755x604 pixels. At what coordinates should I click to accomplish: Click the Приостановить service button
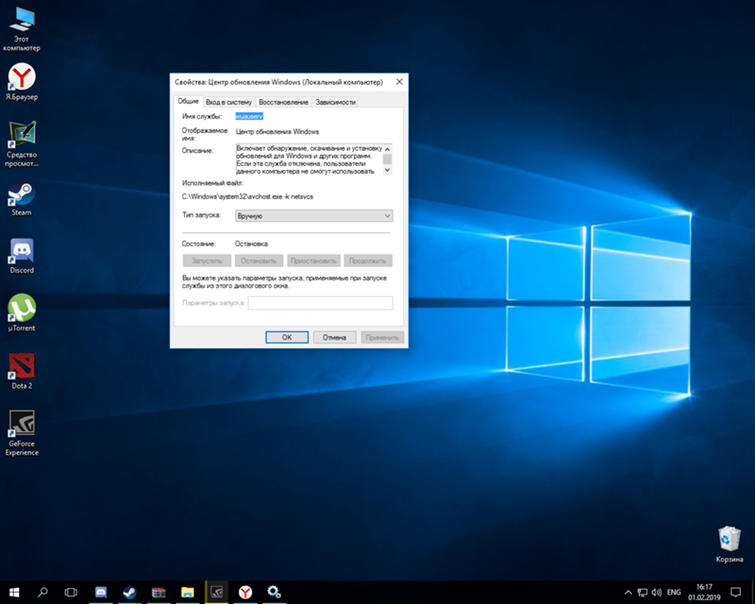click(x=313, y=260)
